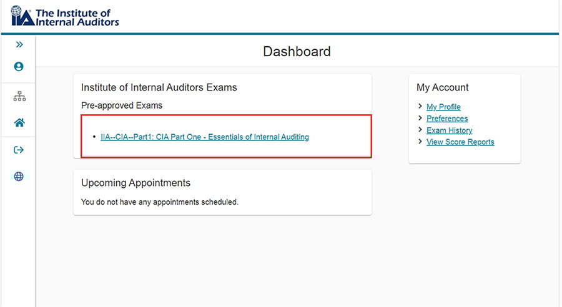The height and width of the screenshot is (307, 562).
Task: Click chevron arrow beside Exam History
Action: pyautogui.click(x=420, y=130)
